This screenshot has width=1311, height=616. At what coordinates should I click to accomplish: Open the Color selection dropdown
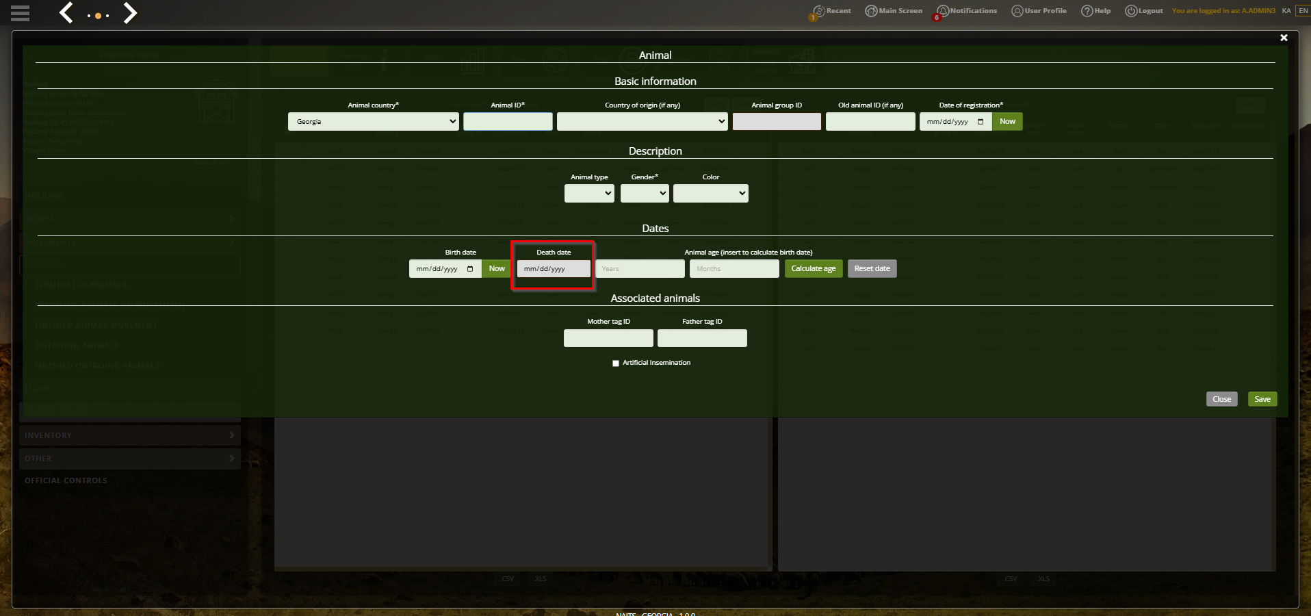711,194
